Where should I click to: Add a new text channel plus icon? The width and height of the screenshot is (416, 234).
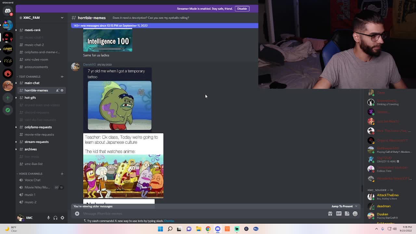pyautogui.click(x=62, y=77)
